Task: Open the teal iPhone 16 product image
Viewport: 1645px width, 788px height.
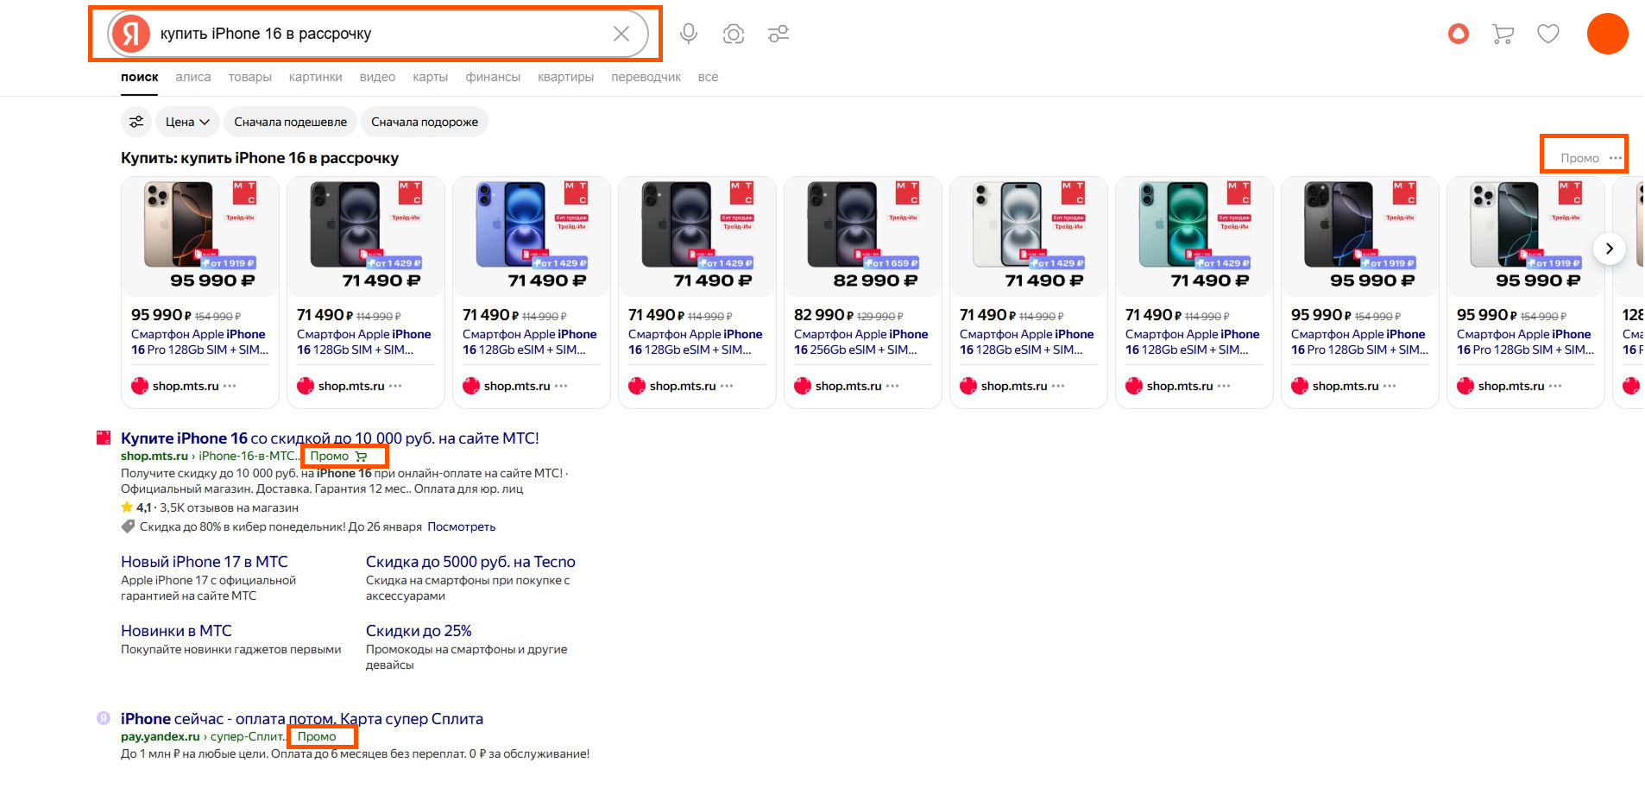Action: pyautogui.click(x=1194, y=236)
